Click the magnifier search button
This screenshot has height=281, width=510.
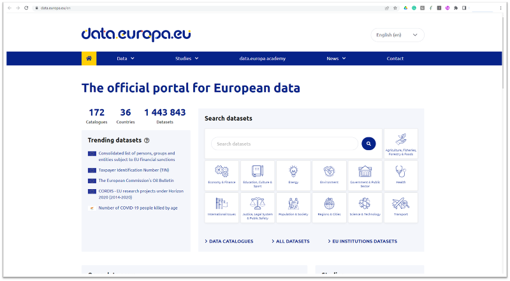coord(368,144)
